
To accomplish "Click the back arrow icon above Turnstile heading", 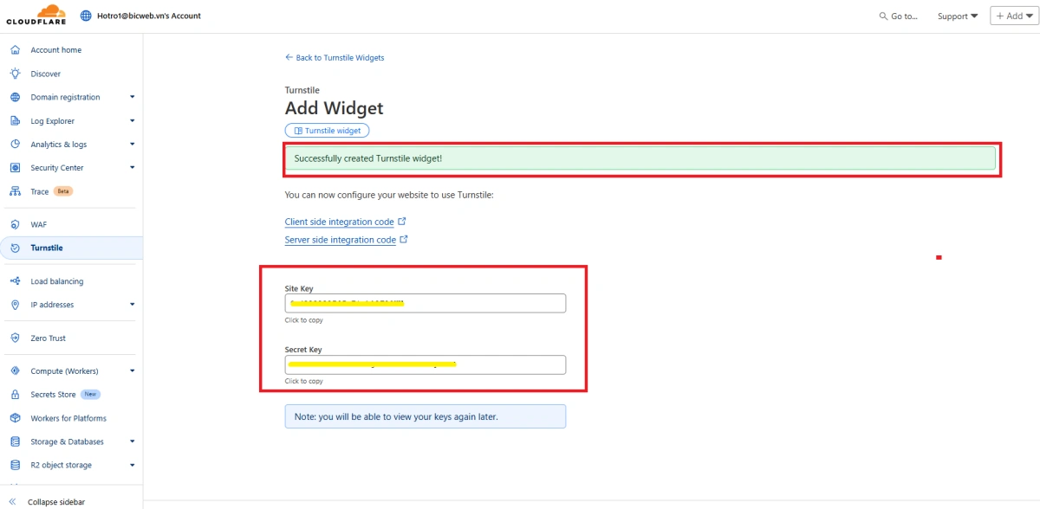I will click(289, 58).
